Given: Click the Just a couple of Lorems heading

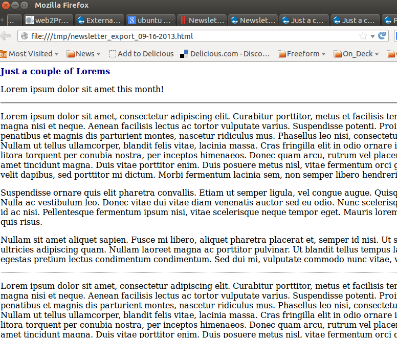Looking at the screenshot, I should 55,72.
